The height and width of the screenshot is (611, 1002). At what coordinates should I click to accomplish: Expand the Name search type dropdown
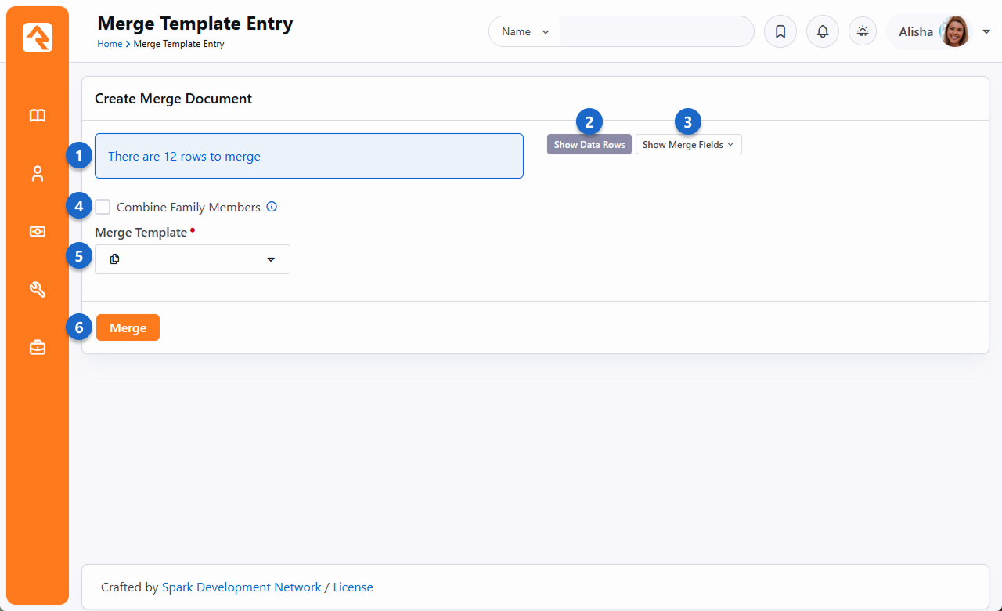click(x=524, y=32)
